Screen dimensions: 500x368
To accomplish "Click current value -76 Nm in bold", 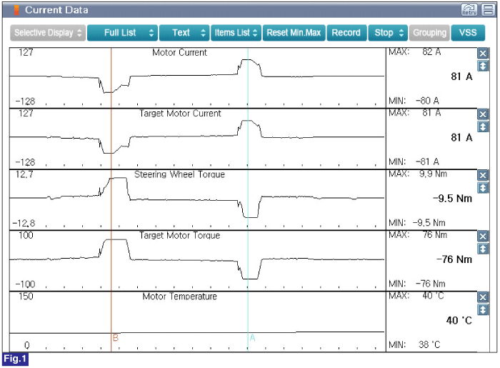I will 454,259.
